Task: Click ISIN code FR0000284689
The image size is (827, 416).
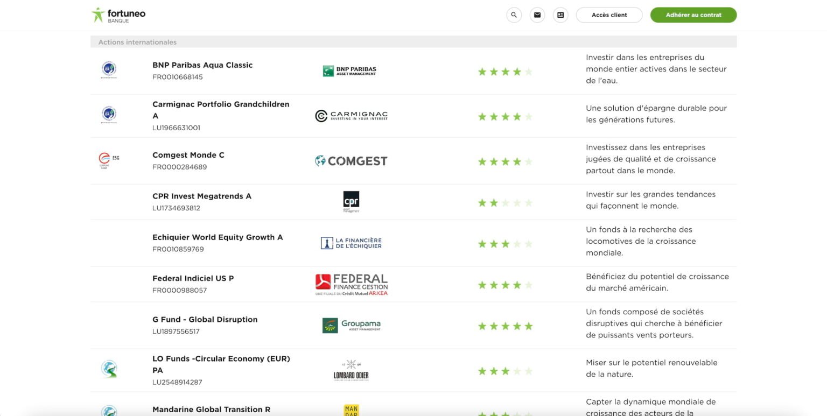Action: pyautogui.click(x=180, y=167)
